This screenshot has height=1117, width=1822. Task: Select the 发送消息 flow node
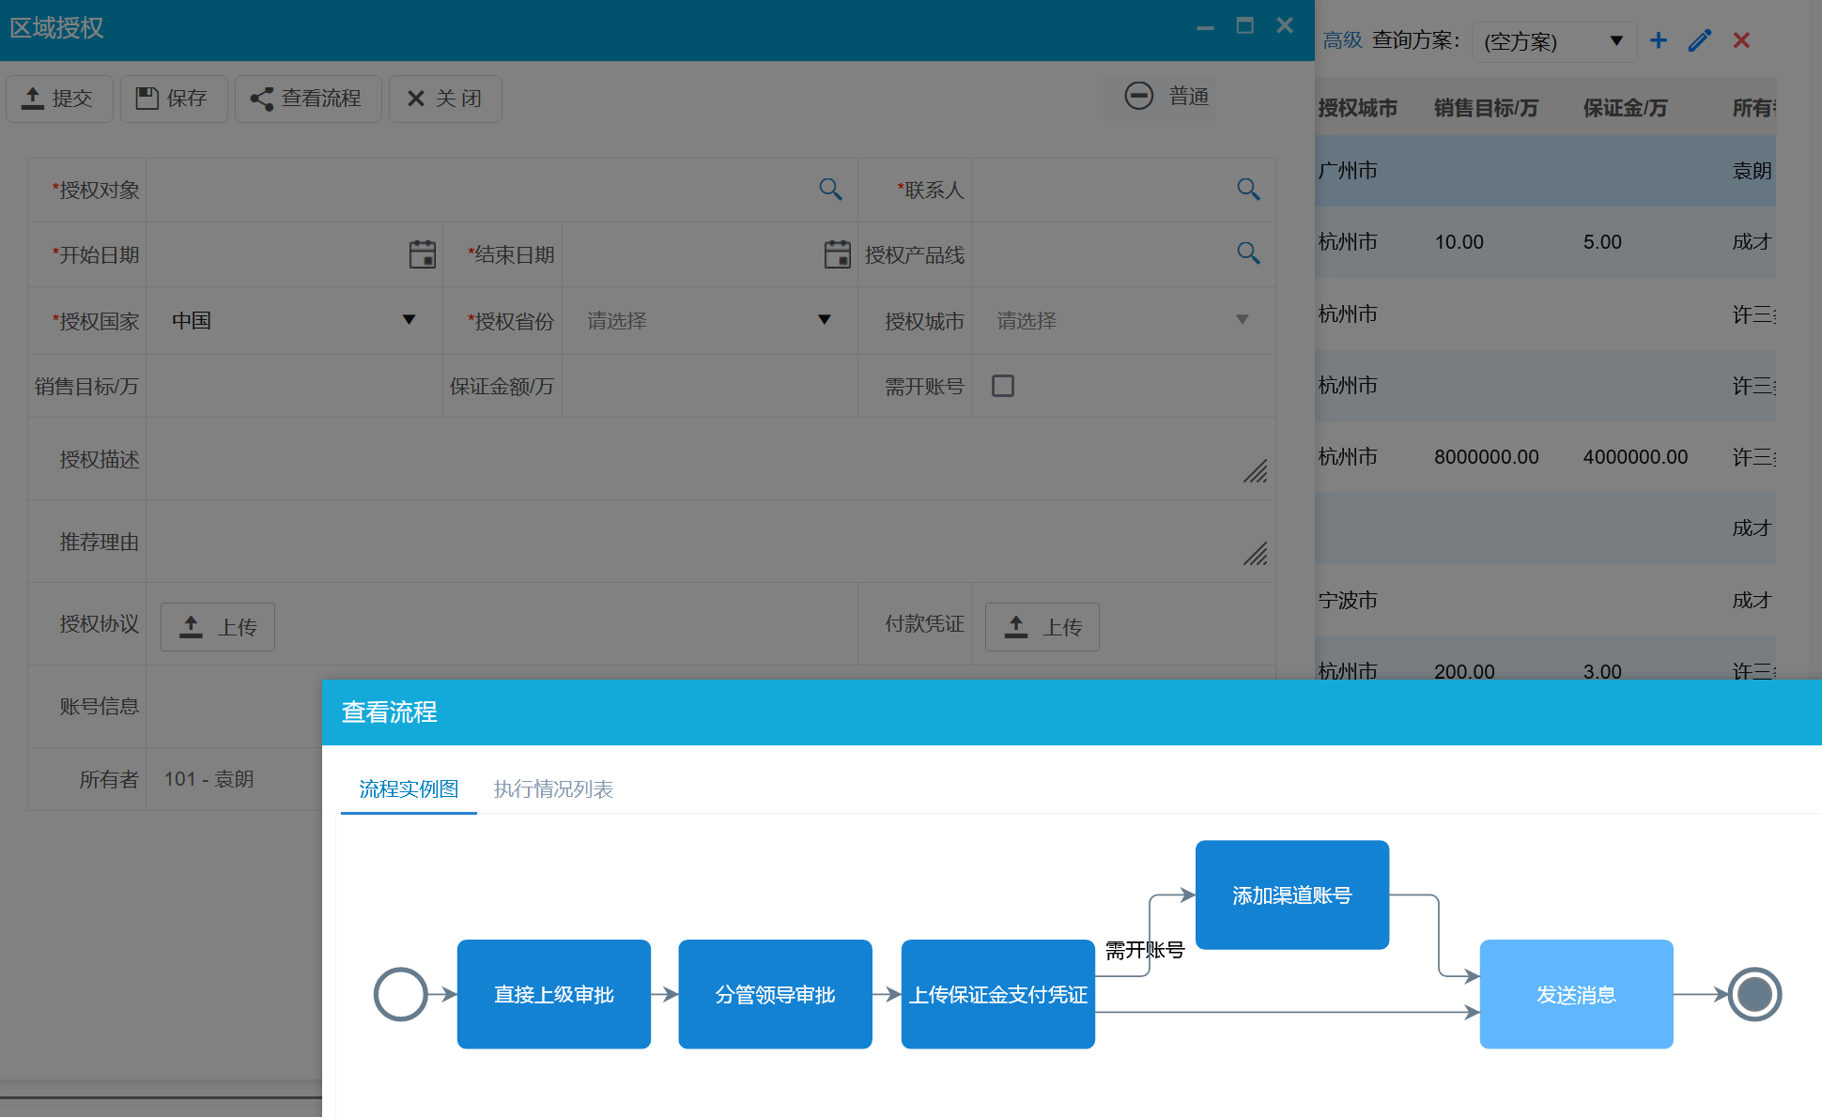pyautogui.click(x=1577, y=994)
